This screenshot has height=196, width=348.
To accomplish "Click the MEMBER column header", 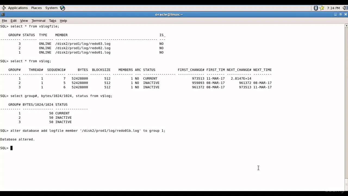I will pyautogui.click(x=61, y=35).
